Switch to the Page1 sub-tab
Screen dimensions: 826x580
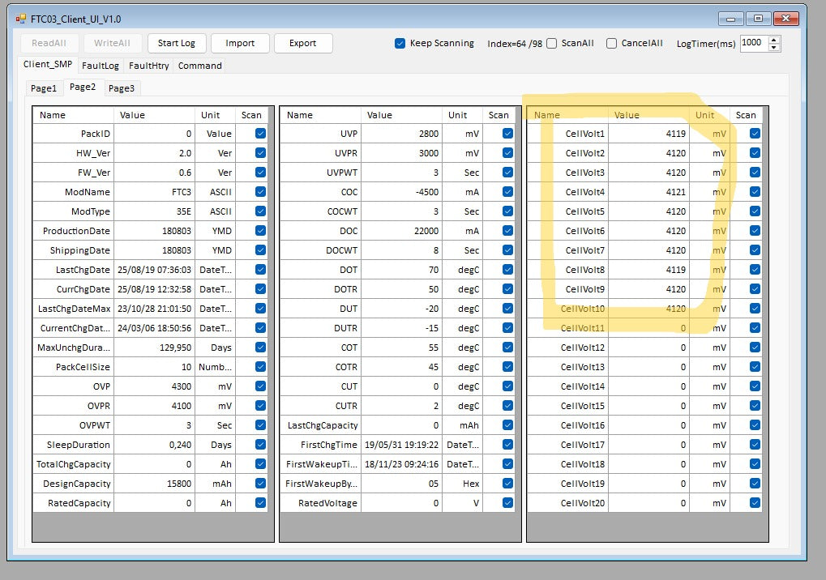point(44,88)
